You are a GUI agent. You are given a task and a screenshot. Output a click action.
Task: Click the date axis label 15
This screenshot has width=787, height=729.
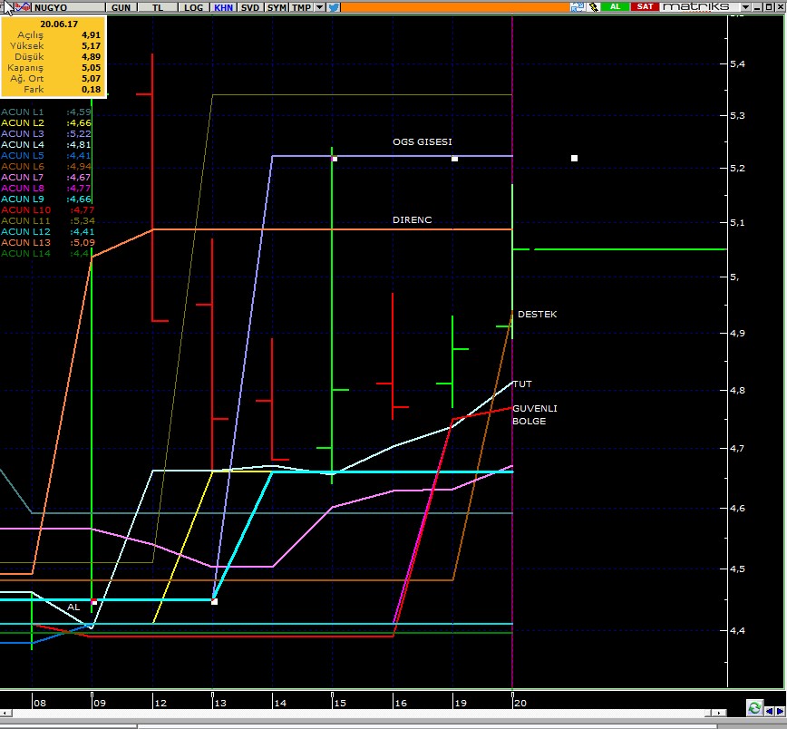340,703
